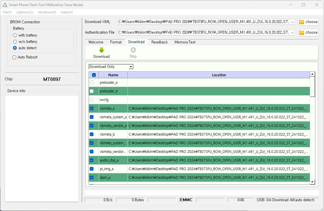The image size is (324, 211).
Task: Enable the Auto Reboot checkbox
Action: pos(14,57)
